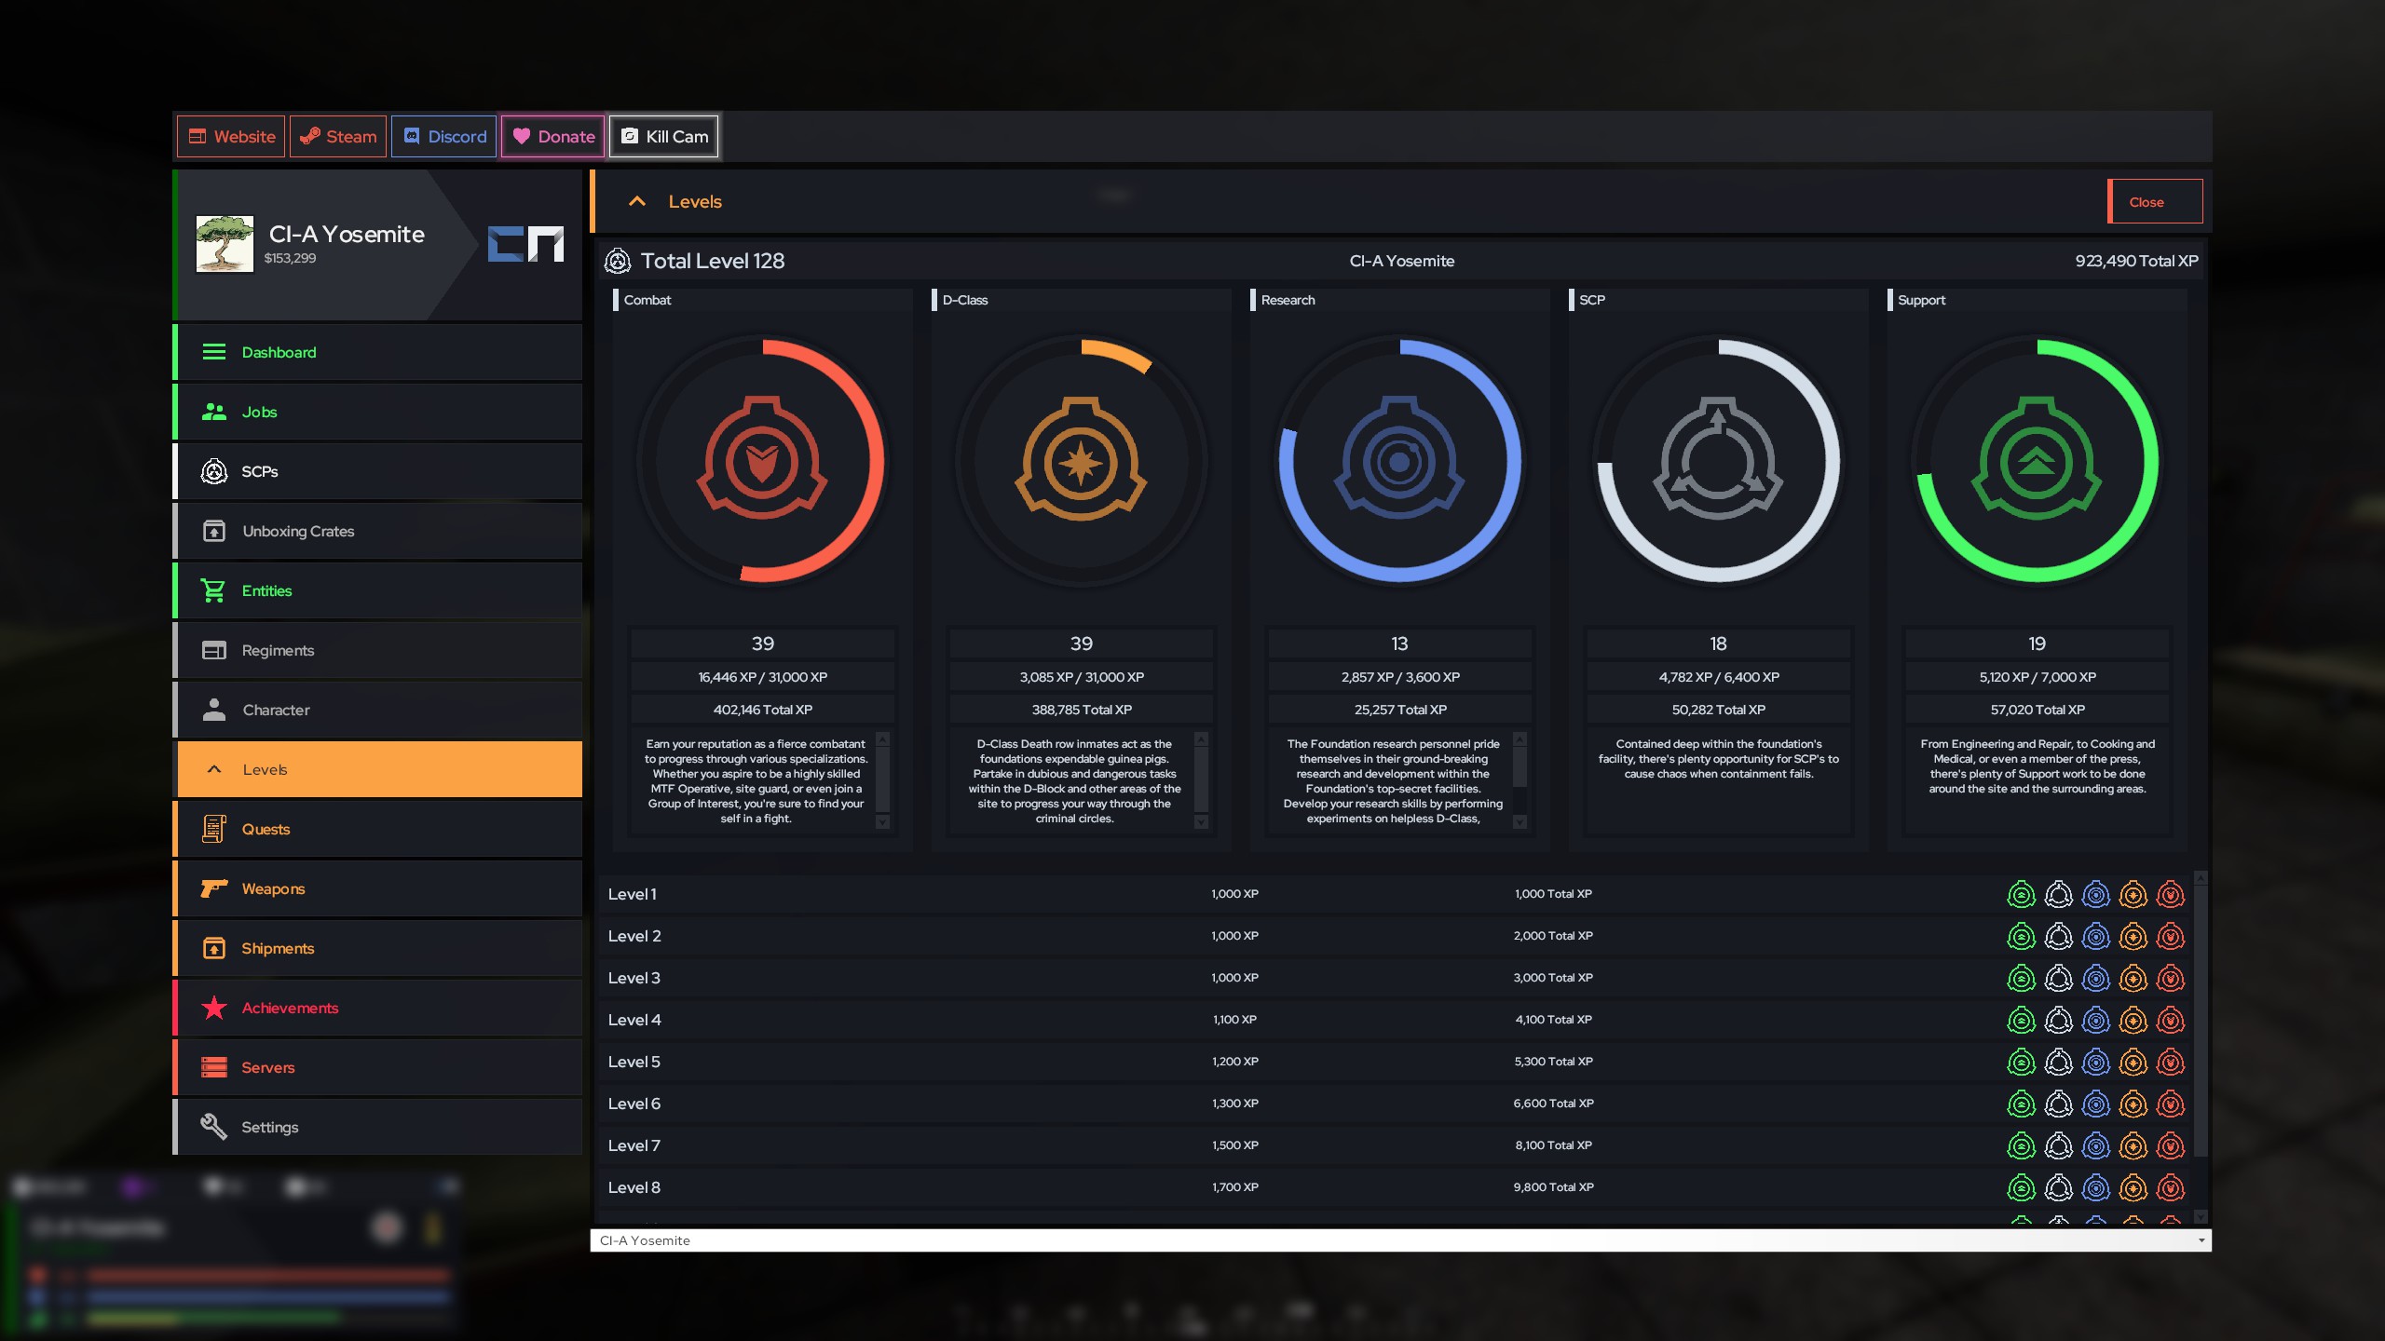Open the Character menu item
This screenshot has width=2385, height=1341.
pyautogui.click(x=378, y=710)
